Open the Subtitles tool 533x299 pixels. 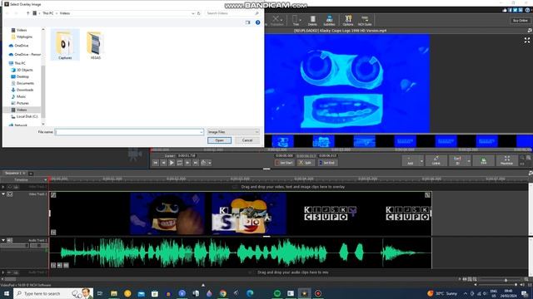pos(329,20)
